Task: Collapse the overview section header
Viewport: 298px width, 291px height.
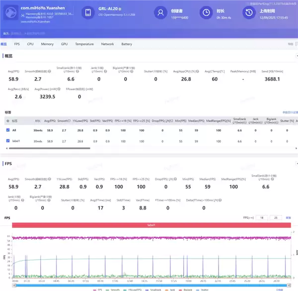Action: tap(9, 56)
